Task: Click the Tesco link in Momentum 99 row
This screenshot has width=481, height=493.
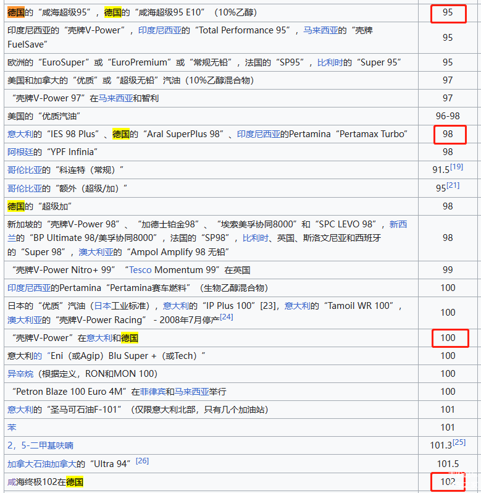Action: click(x=140, y=270)
